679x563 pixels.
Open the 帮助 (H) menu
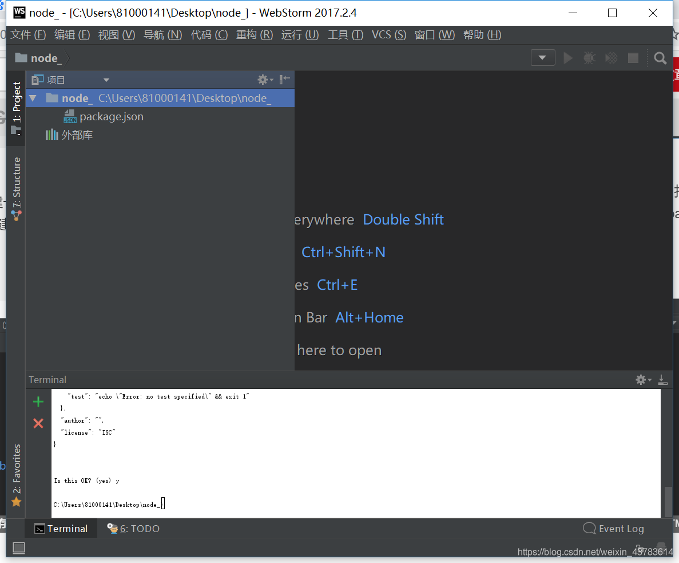[482, 35]
